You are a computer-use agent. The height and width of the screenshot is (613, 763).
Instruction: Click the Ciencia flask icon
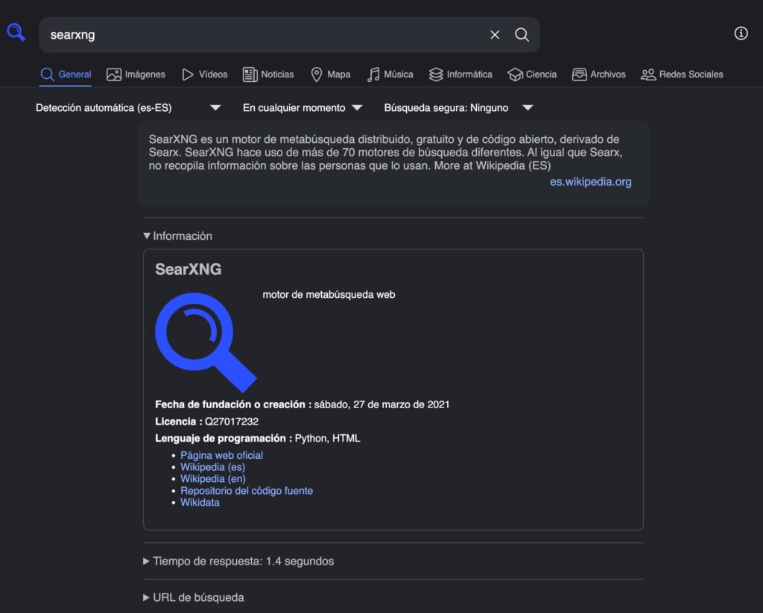point(514,74)
